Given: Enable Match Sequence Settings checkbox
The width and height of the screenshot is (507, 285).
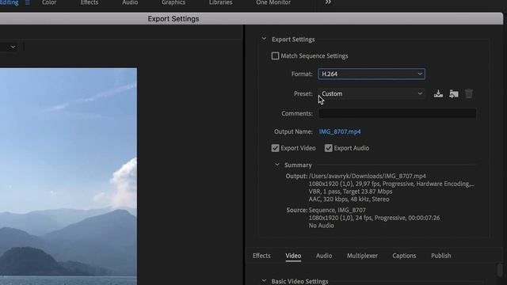Looking at the screenshot, I should coord(275,56).
